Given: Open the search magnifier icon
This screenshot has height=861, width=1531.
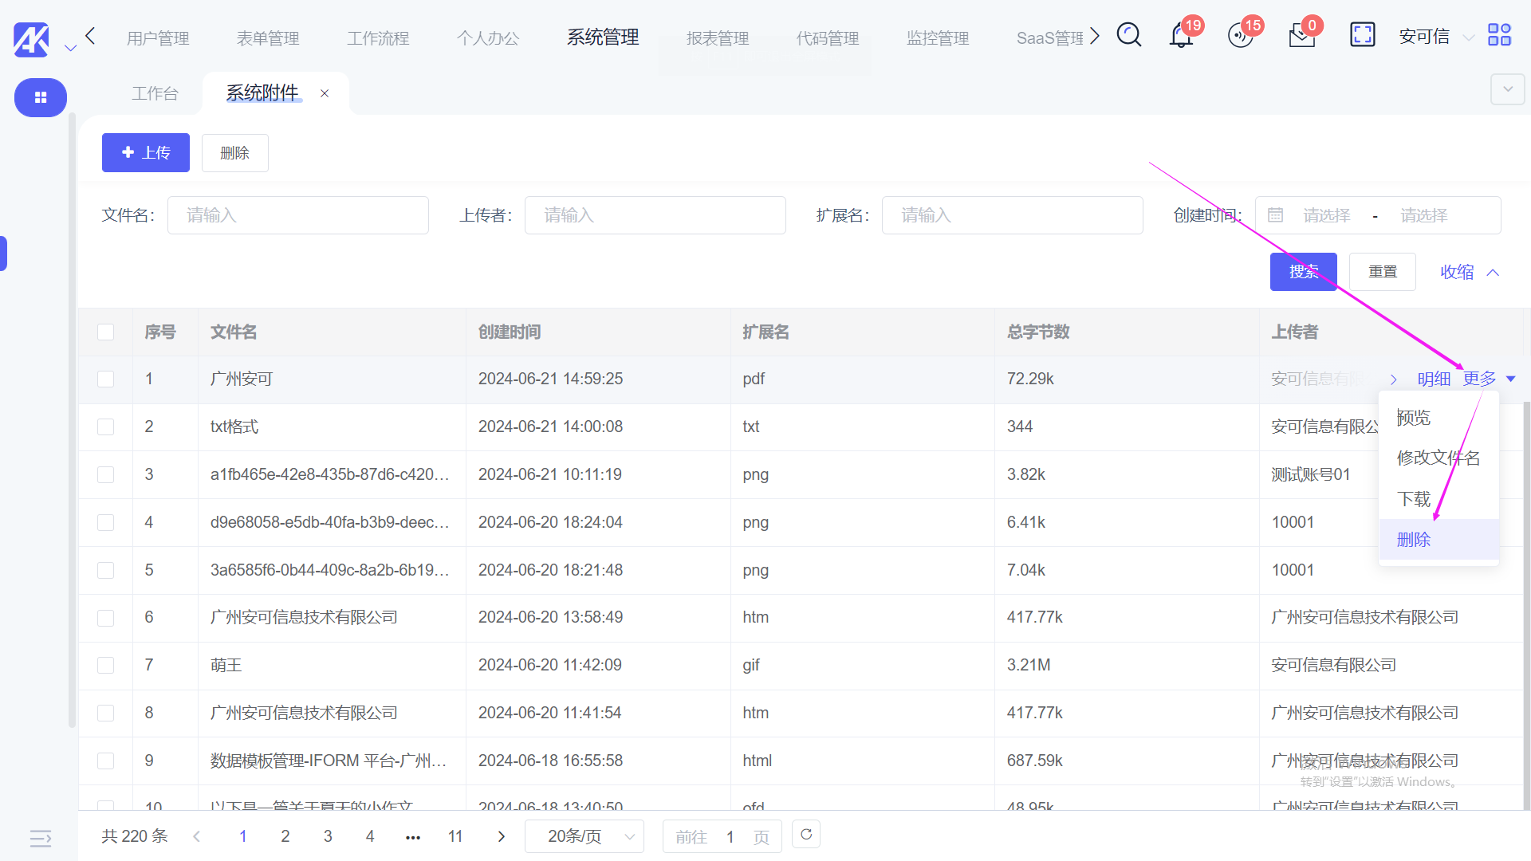Looking at the screenshot, I should (1128, 35).
